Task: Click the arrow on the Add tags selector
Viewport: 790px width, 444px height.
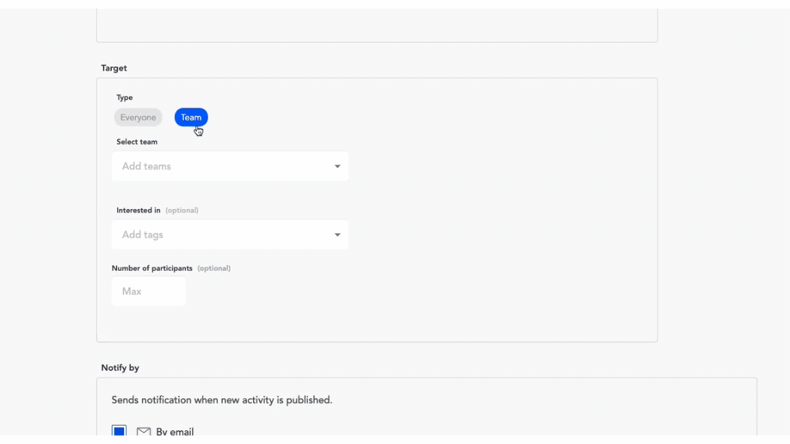Action: tap(337, 235)
